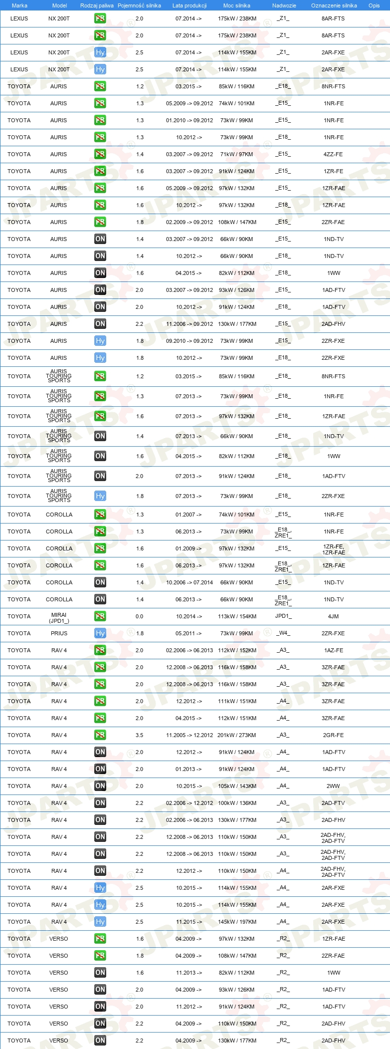Image resolution: width=390 pixels, height=1049 pixels.
Task: Click petrol icon for Auris 1.6 1ZR-FE 91kW
Action: coord(100,171)
